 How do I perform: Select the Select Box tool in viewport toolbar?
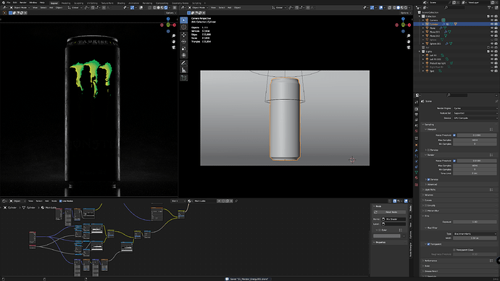184,20
